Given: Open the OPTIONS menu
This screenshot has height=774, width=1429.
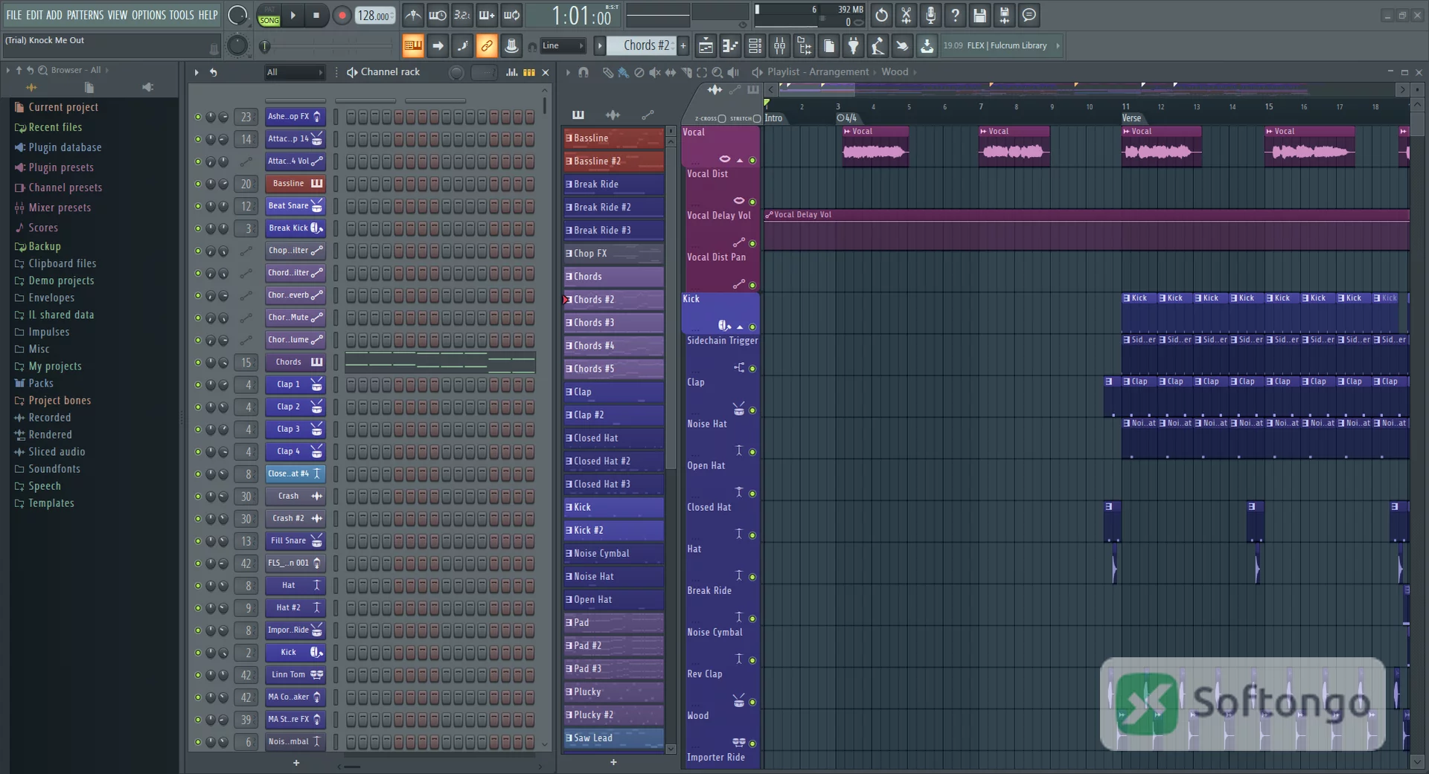Looking at the screenshot, I should coord(148,15).
